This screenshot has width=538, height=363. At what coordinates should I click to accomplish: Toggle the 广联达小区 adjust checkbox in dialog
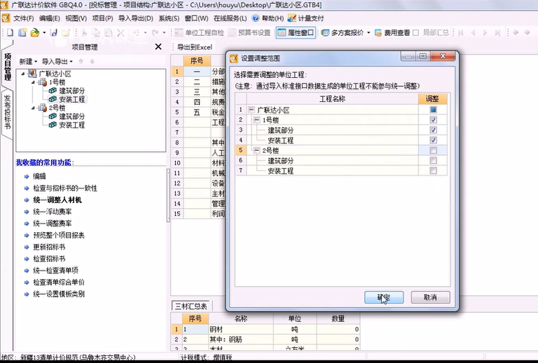433,110
